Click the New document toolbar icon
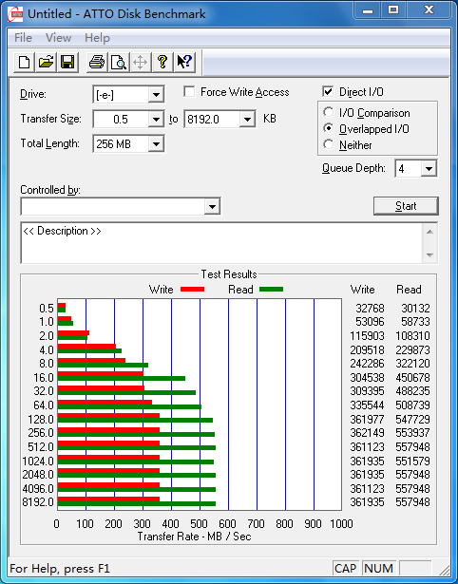Image resolution: width=458 pixels, height=584 pixels. [x=24, y=62]
